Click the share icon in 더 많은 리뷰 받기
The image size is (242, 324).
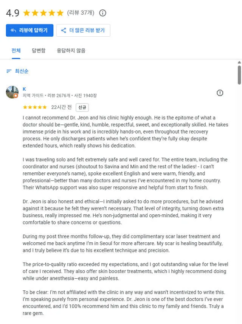click(64, 30)
